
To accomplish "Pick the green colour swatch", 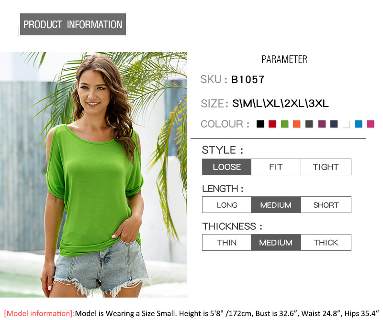I will pos(284,124).
